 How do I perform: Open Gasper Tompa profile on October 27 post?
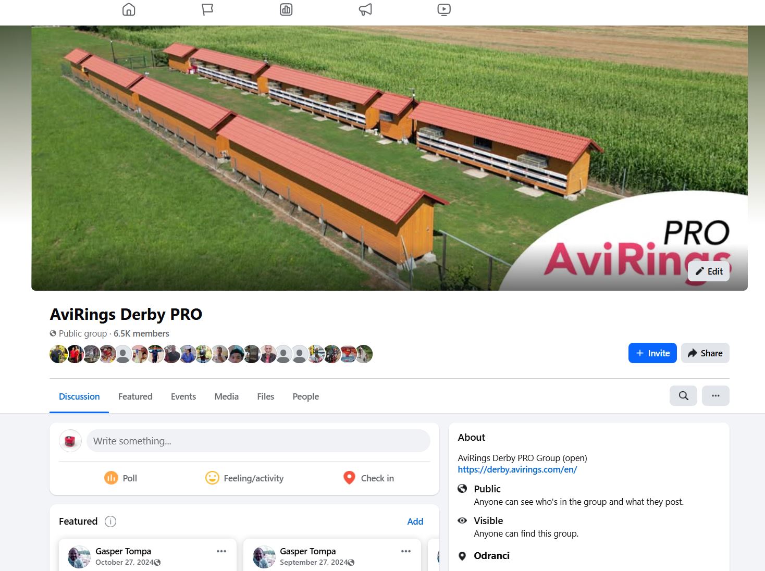click(x=123, y=551)
